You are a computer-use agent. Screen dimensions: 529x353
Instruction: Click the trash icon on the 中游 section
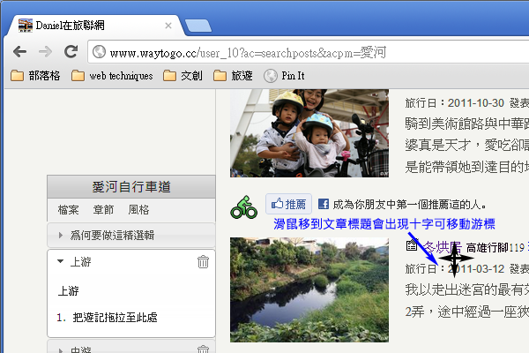tap(203, 349)
